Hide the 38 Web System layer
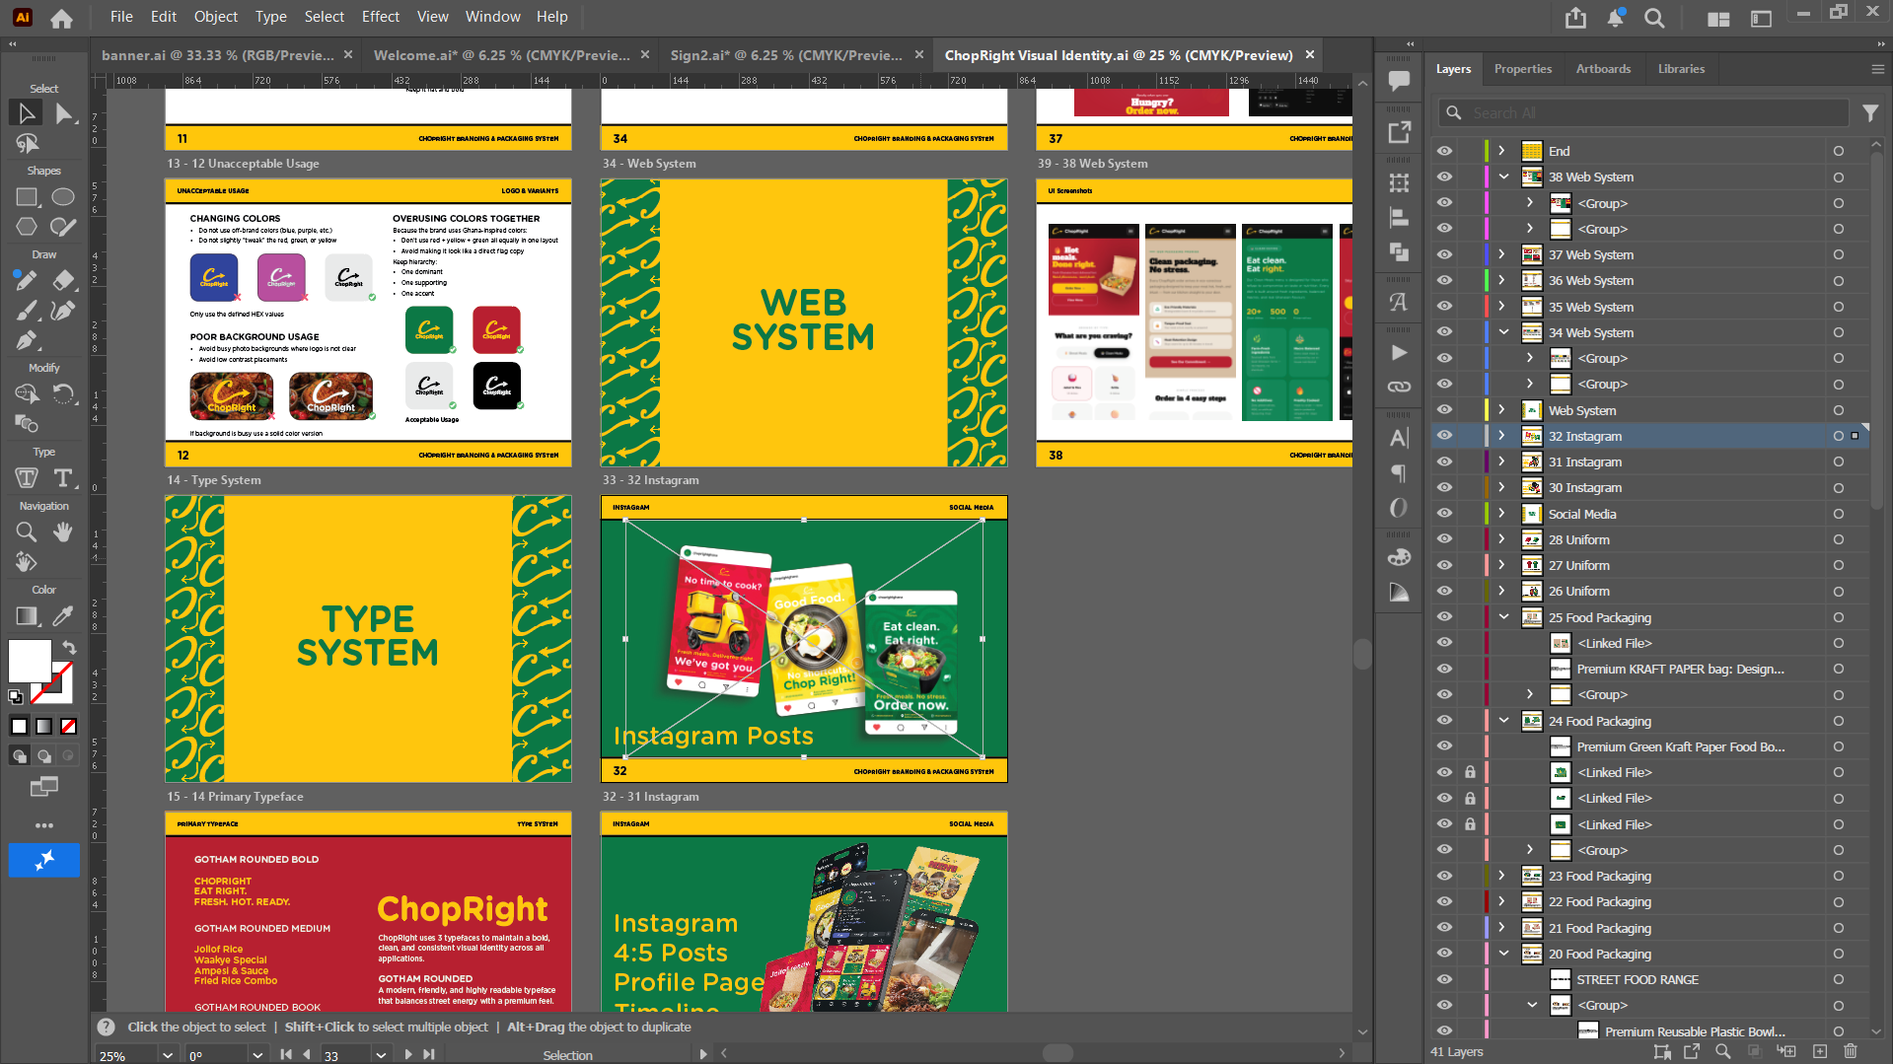This screenshot has height=1064, width=1893. pyautogui.click(x=1444, y=177)
